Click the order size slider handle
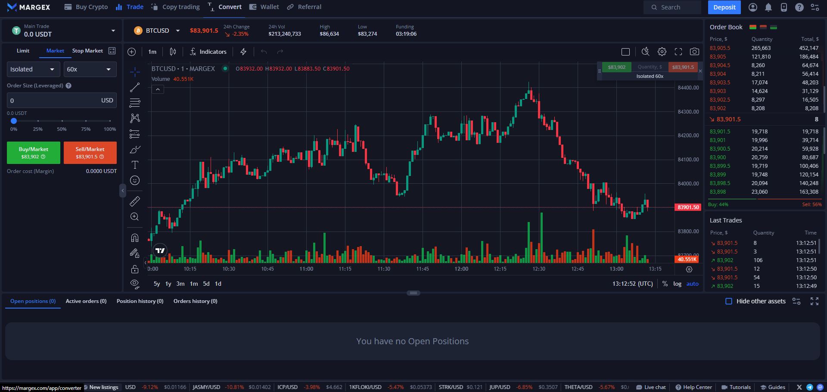The height and width of the screenshot is (392, 827). click(14, 121)
